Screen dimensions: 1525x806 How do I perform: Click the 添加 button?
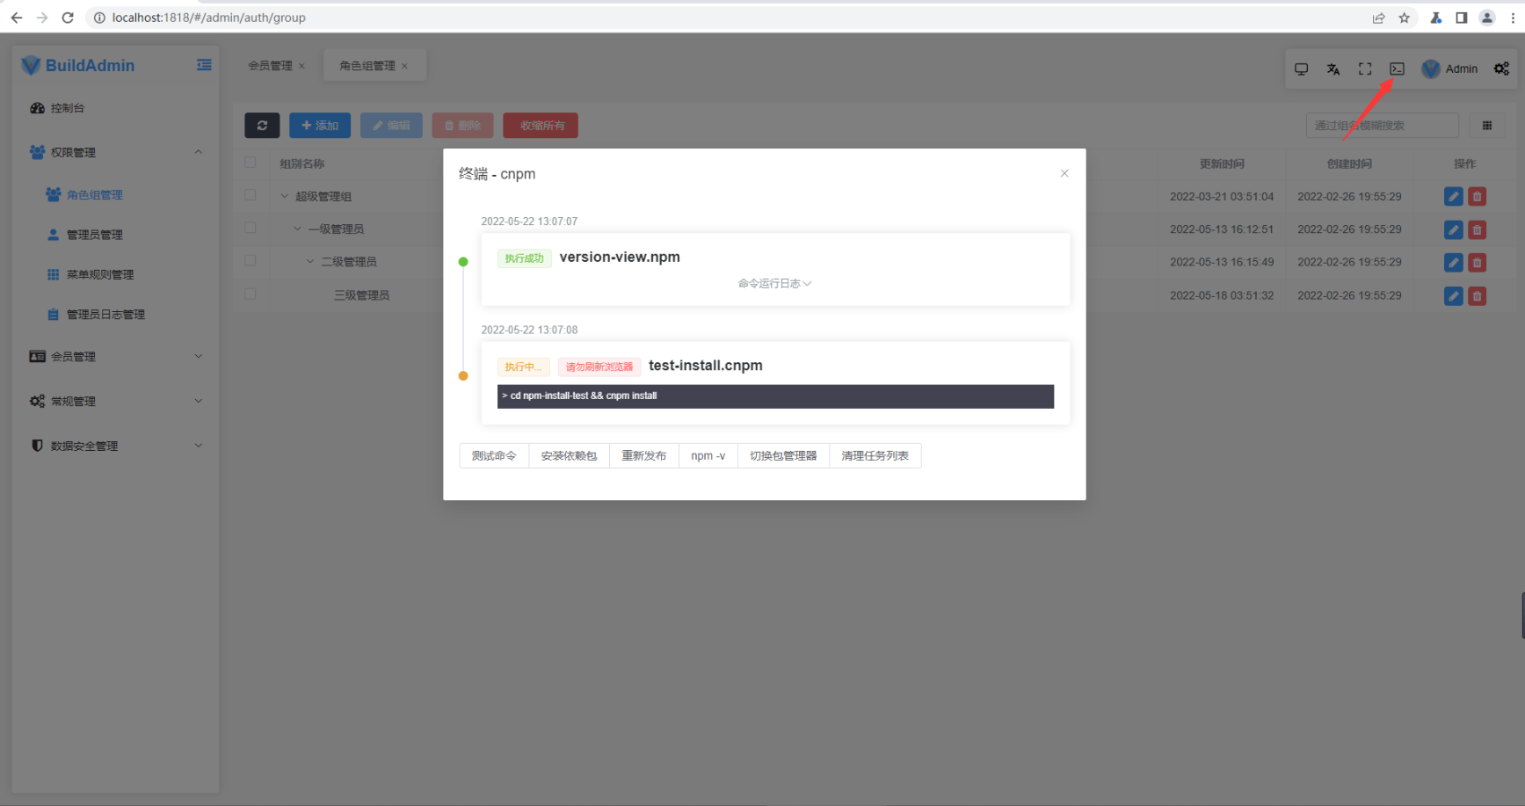[x=320, y=125]
